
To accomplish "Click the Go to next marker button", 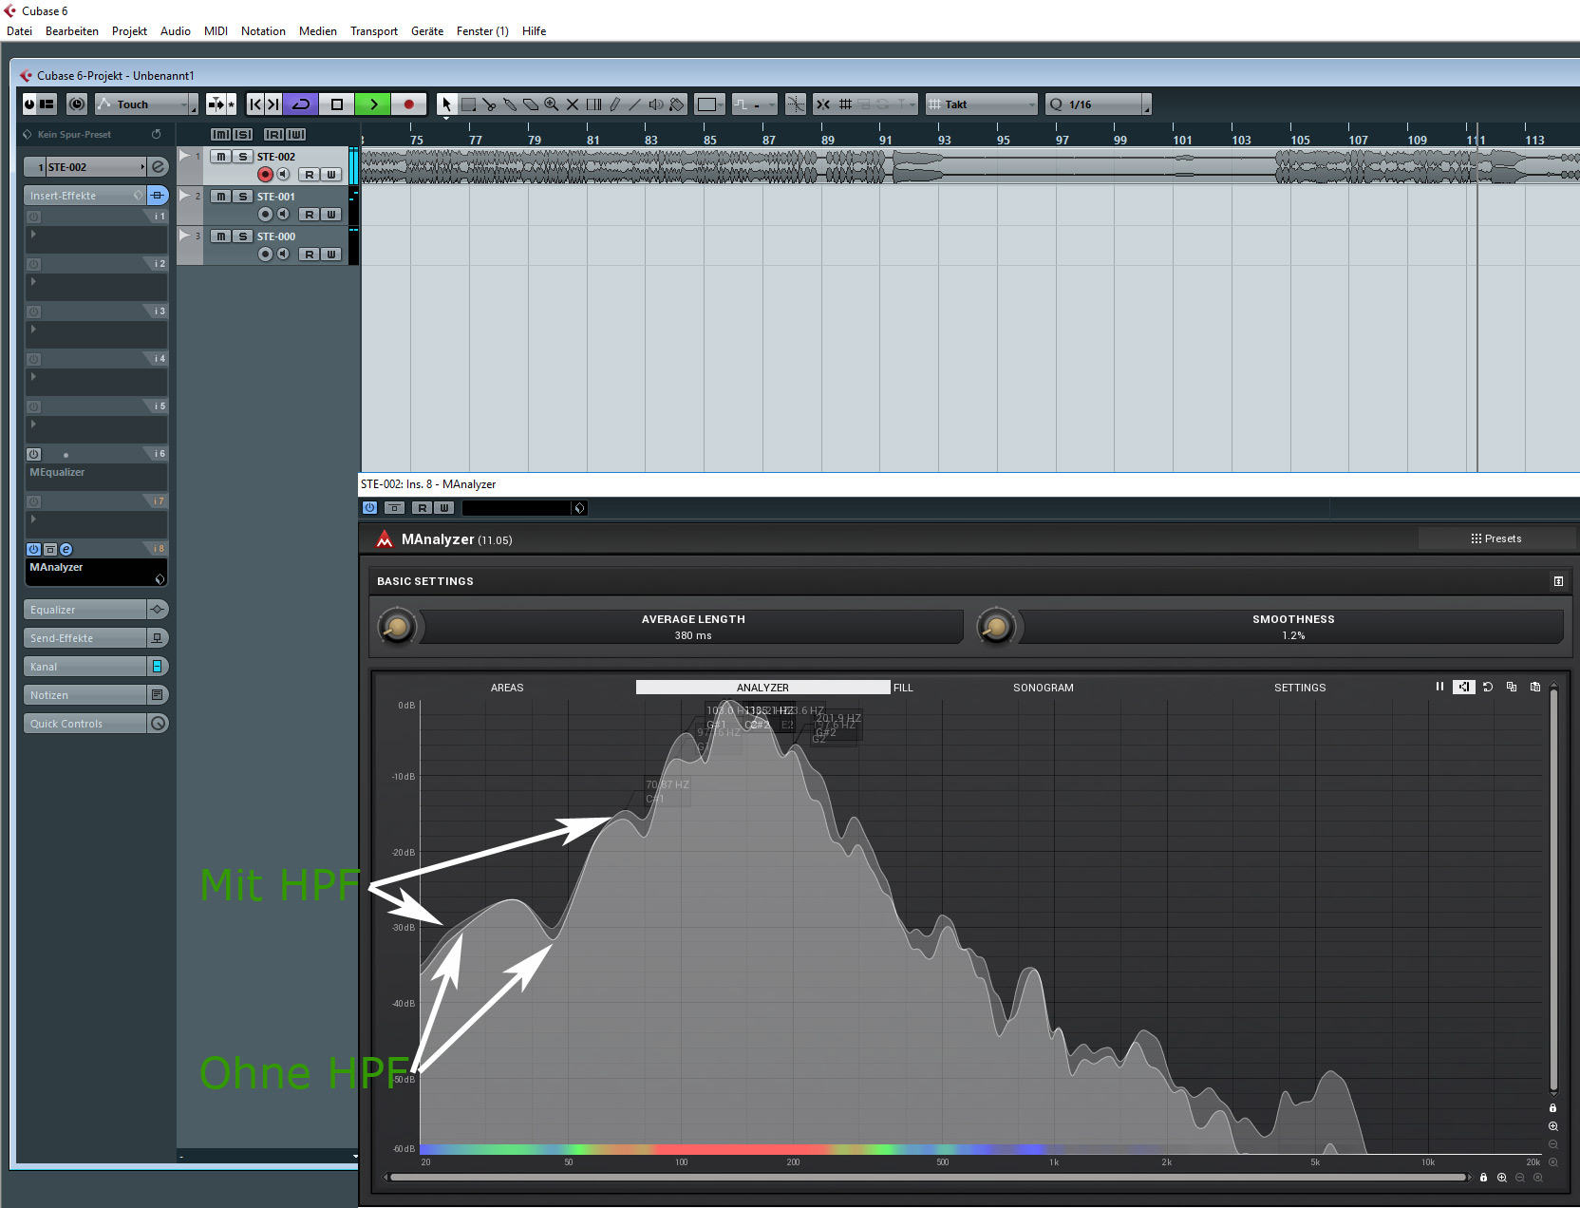I will 273,104.
